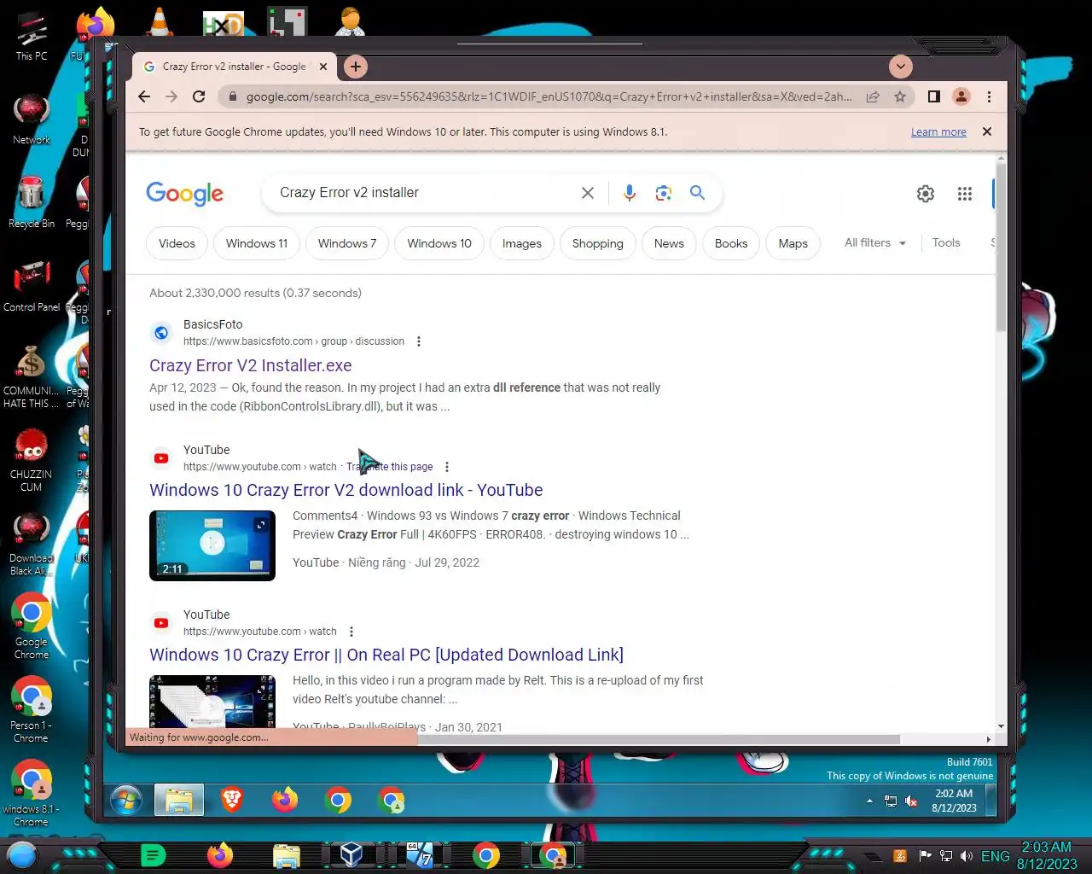Open more options for BasicsFoto result
The height and width of the screenshot is (874, 1092).
419,341
